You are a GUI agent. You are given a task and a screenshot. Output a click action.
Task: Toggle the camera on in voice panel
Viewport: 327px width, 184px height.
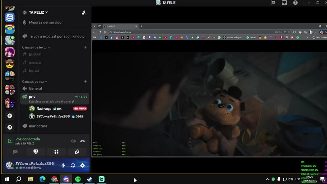point(15,152)
